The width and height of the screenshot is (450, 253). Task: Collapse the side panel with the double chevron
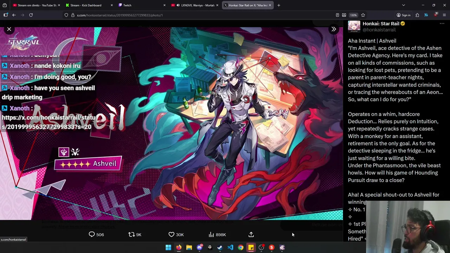334,29
